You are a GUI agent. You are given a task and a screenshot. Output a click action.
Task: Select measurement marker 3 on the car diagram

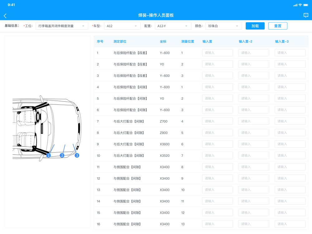point(77,155)
